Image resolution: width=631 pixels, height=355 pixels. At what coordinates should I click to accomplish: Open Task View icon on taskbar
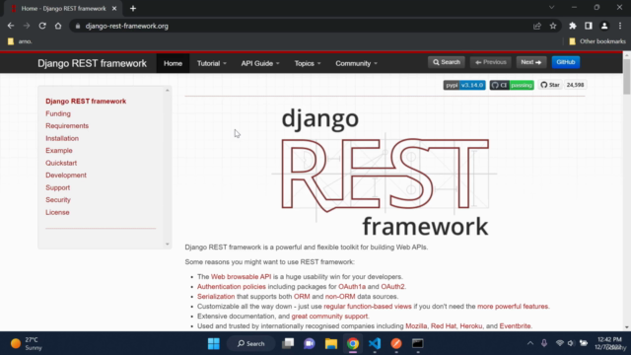tap(288, 344)
